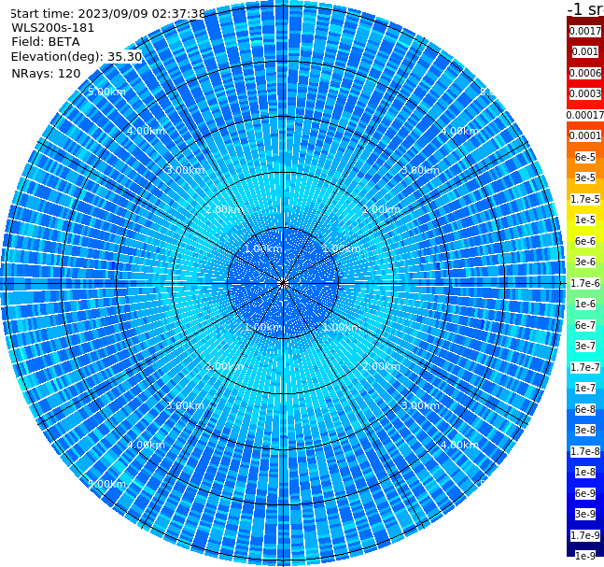Select the 2.00km range label in lower-left quadrant
The width and height of the screenshot is (604, 567).
pos(224,366)
